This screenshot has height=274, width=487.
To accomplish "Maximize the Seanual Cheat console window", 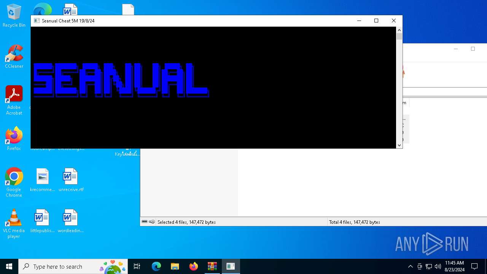I will click(376, 21).
